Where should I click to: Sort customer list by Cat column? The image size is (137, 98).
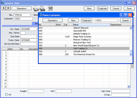point(68,25)
